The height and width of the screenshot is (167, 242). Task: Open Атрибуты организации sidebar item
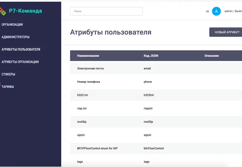click(x=20, y=62)
